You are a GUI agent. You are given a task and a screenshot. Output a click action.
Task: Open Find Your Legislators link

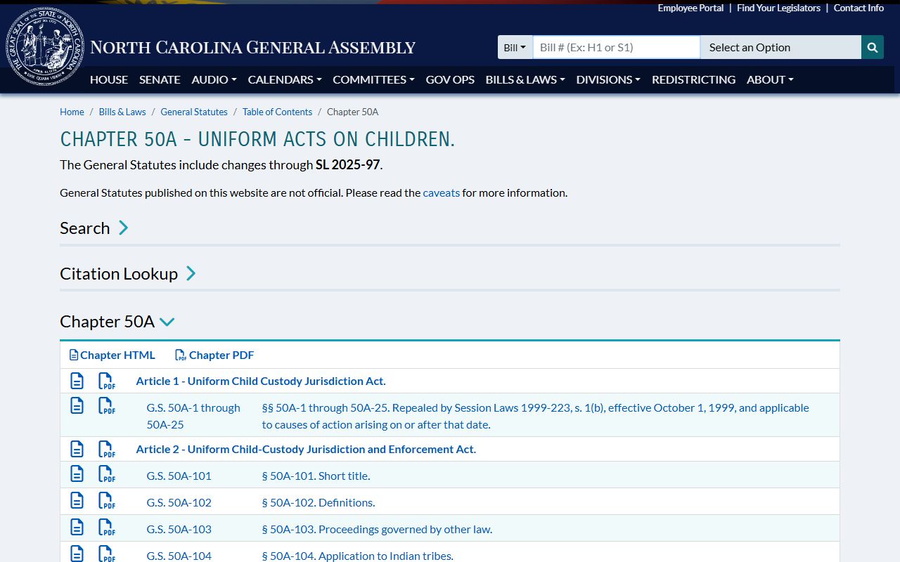point(778,8)
